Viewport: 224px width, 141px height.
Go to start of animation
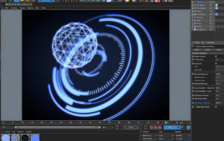coord(117,127)
